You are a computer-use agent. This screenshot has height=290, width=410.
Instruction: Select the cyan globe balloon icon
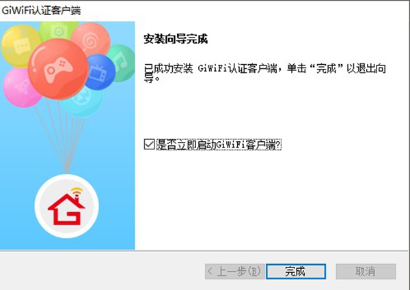pyautogui.click(x=81, y=102)
